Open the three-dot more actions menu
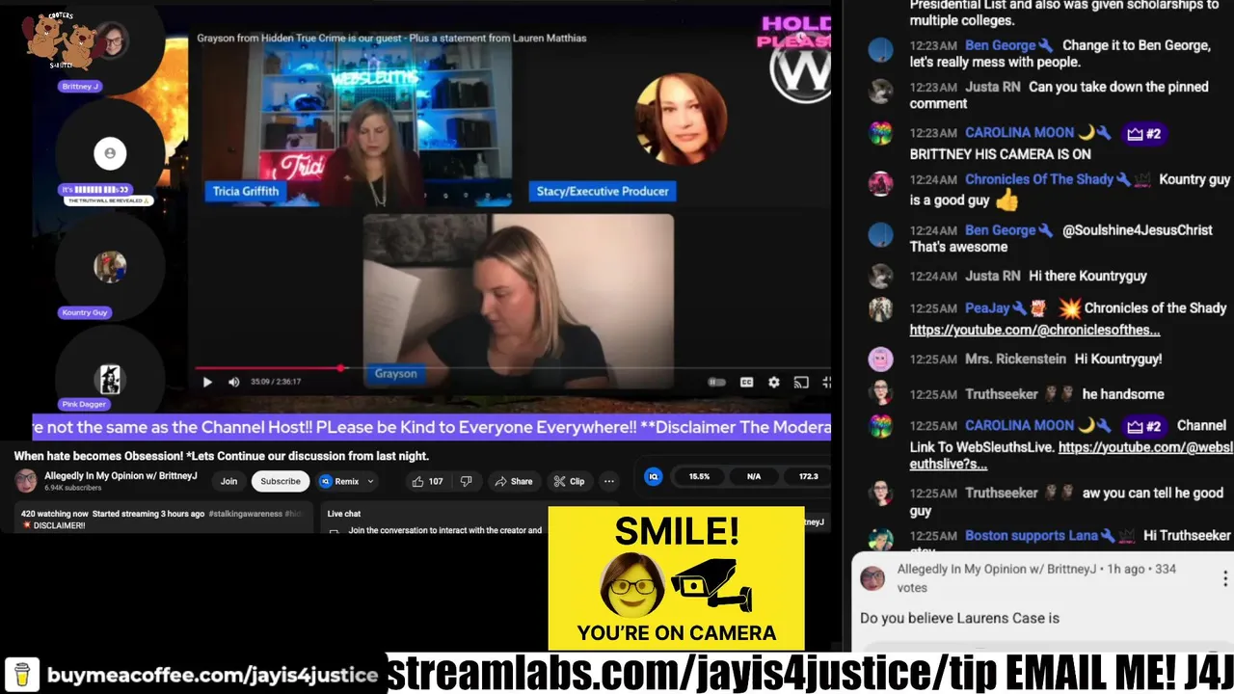1234x694 pixels. (608, 481)
